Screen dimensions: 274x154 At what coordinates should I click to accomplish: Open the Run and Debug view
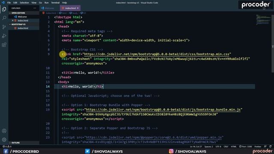[4, 36]
